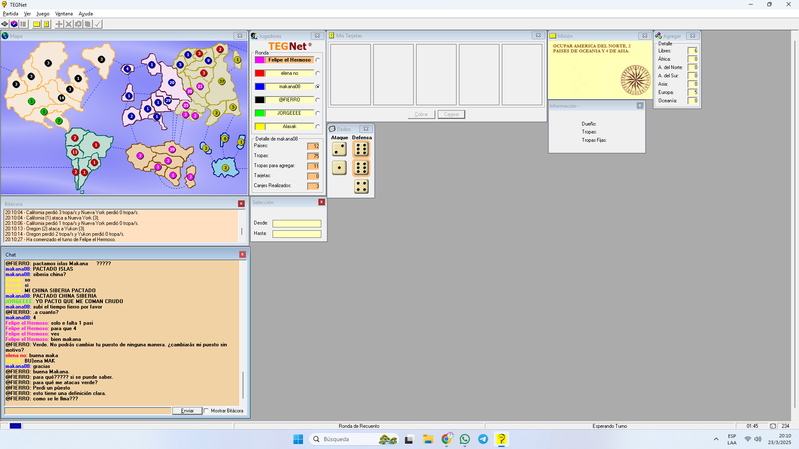Click the grey card toolbar icon
Image resolution: width=799 pixels, height=449 pixels.
pos(88,24)
